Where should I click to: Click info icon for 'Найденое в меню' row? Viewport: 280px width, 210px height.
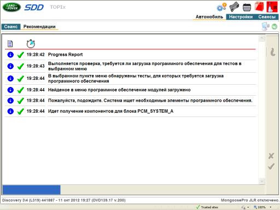10,90
